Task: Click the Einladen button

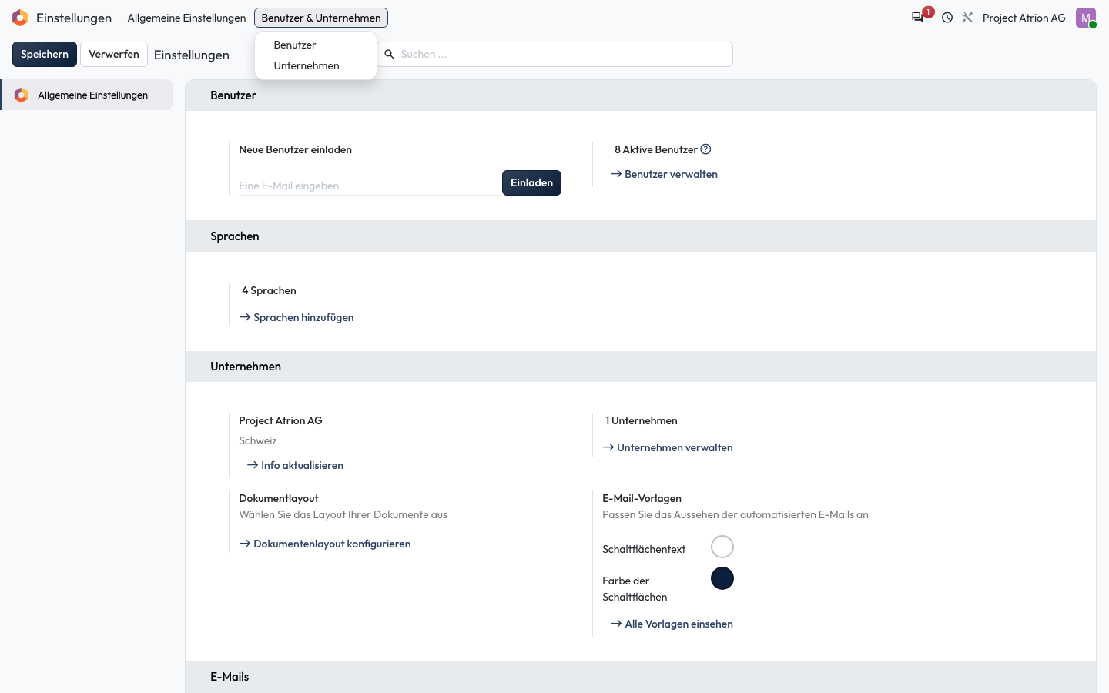Action: [531, 182]
